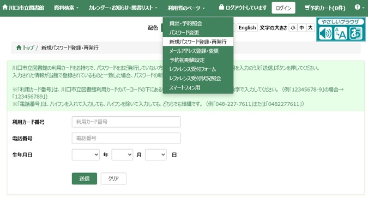Select 予約初期値設定 menu item
This screenshot has width=368, height=197.
(x=198, y=60)
